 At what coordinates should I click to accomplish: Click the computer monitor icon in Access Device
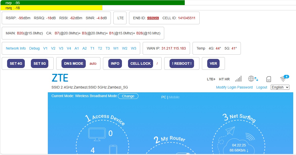pos(97,134)
